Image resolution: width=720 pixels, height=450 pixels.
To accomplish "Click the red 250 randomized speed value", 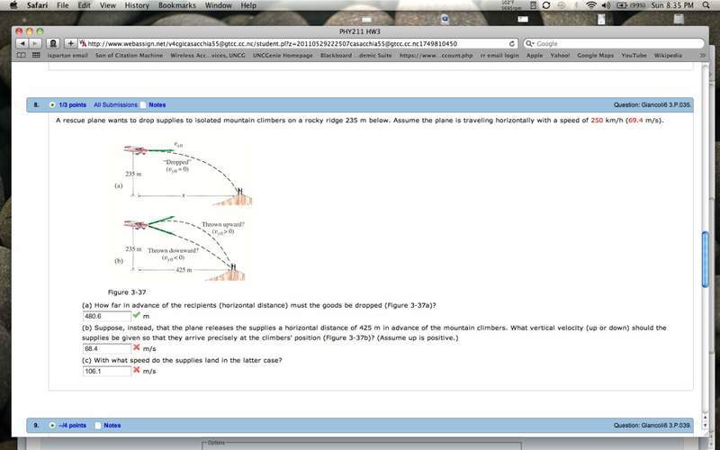I will [597, 121].
